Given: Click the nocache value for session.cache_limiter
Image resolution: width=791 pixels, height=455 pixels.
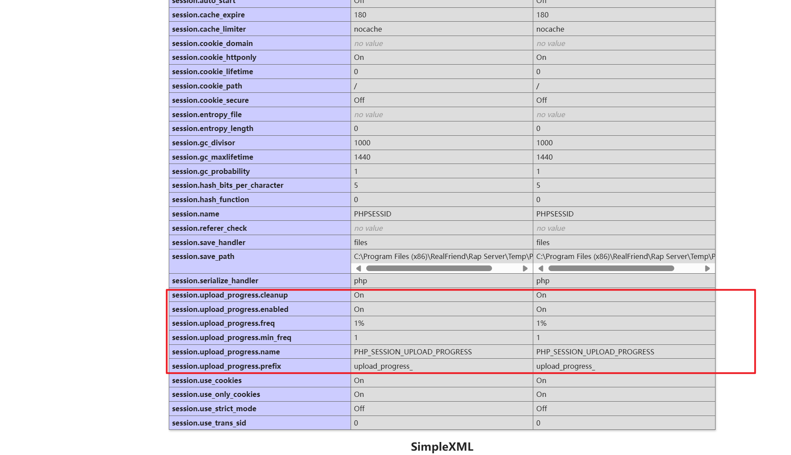Looking at the screenshot, I should coord(368,29).
